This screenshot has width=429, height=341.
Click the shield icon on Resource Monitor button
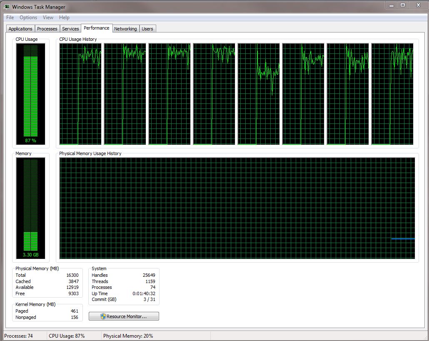point(103,316)
